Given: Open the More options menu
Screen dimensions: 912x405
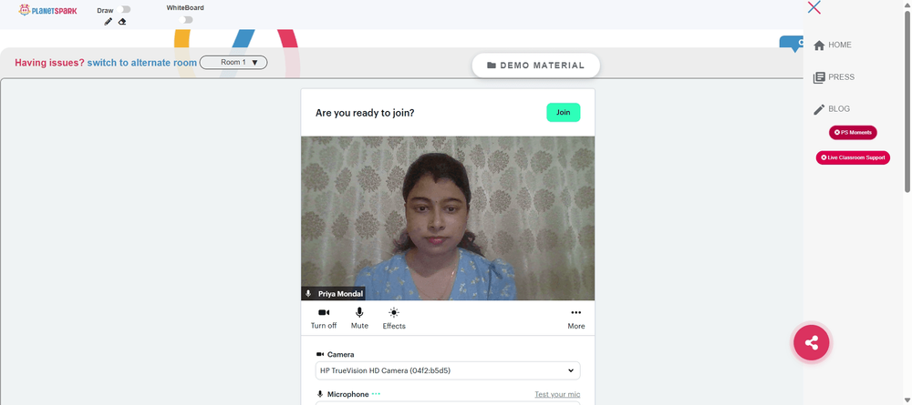Looking at the screenshot, I should click(575, 319).
